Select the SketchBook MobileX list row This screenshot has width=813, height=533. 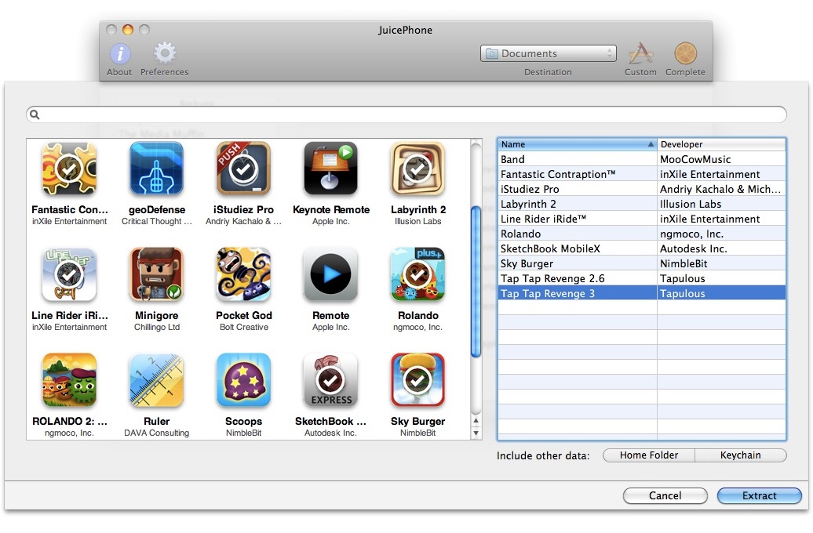coord(642,249)
